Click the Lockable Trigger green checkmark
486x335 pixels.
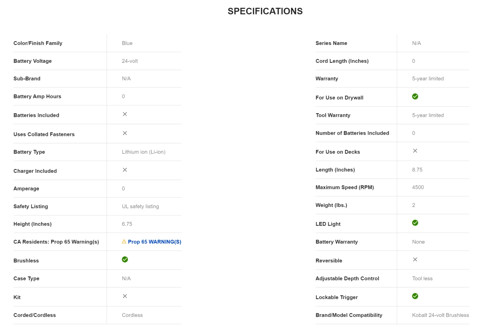[415, 296]
